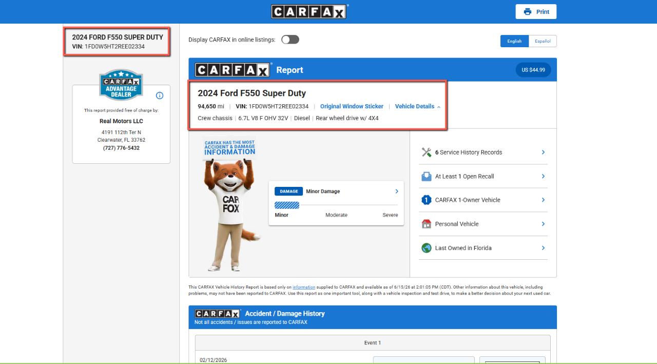Viewport: 657px width, 364px height.
Task: Click the dealer info circle icon
Action: click(160, 95)
